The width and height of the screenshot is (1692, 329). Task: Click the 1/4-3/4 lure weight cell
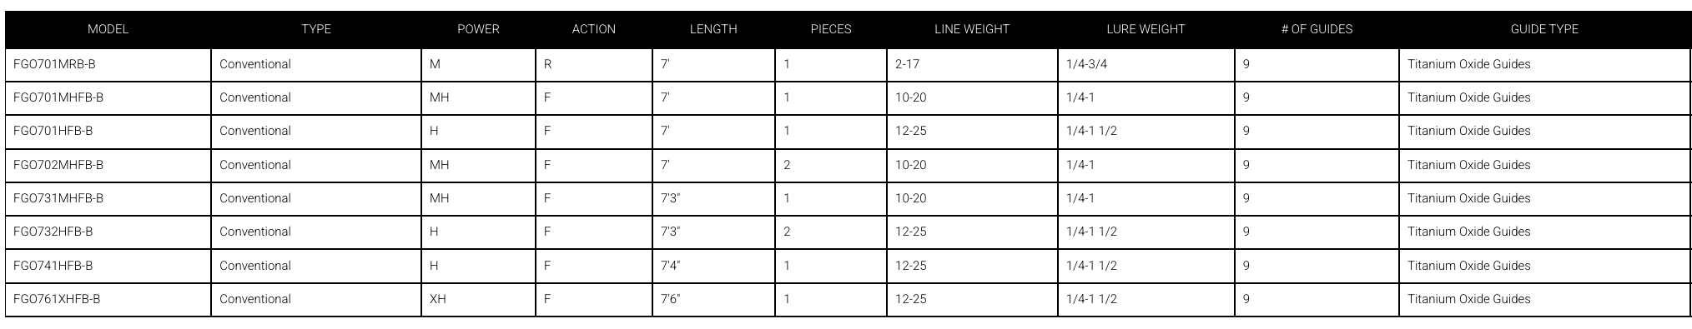(1146, 64)
